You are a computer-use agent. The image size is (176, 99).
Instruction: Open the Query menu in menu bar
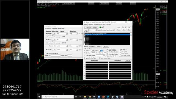point(52,4)
